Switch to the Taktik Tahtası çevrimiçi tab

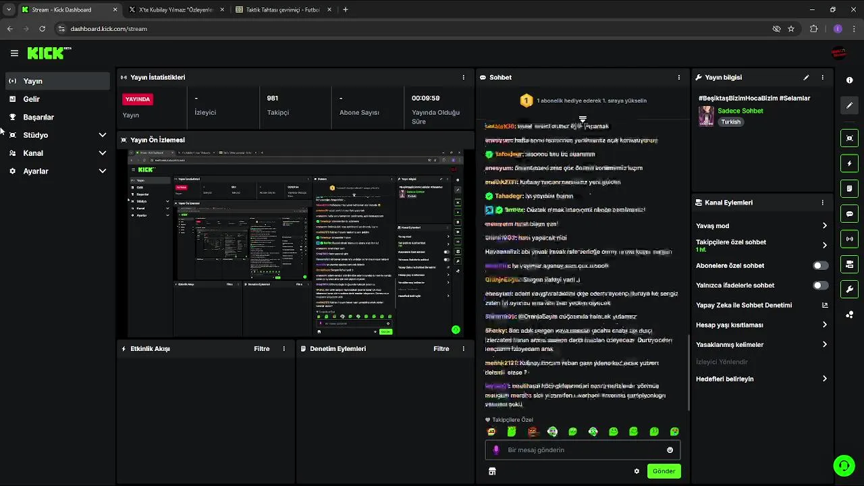pos(283,9)
